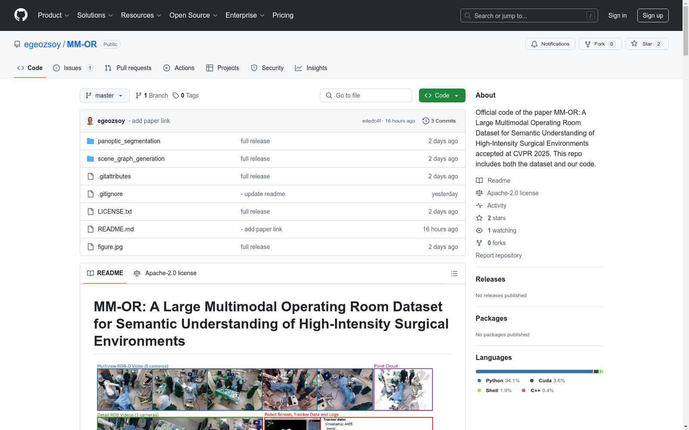Click the license scale icon in About
This screenshot has width=689, height=430.
coord(479,193)
